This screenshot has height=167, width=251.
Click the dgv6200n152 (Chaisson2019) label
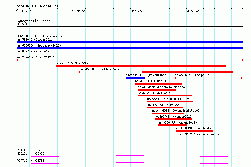[168, 99]
